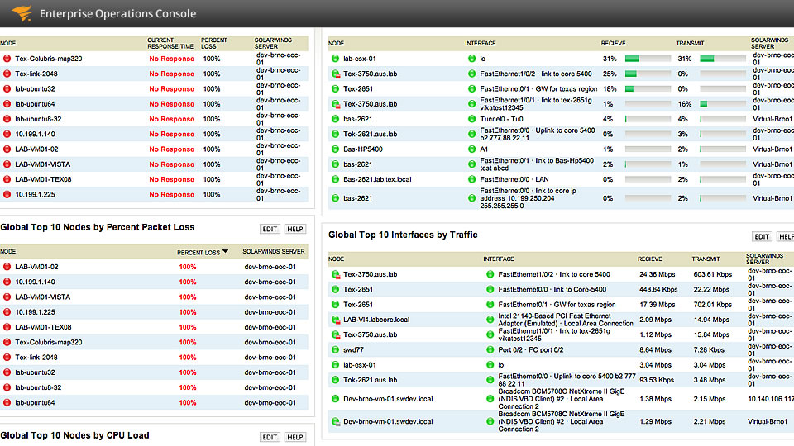The width and height of the screenshot is (794, 446).
Task: Open interface FastEthernet1/0/2 · link to core 5400 in utilization table
Action: 536,74
